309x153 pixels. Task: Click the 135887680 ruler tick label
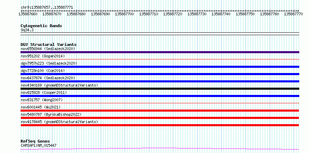76,14
